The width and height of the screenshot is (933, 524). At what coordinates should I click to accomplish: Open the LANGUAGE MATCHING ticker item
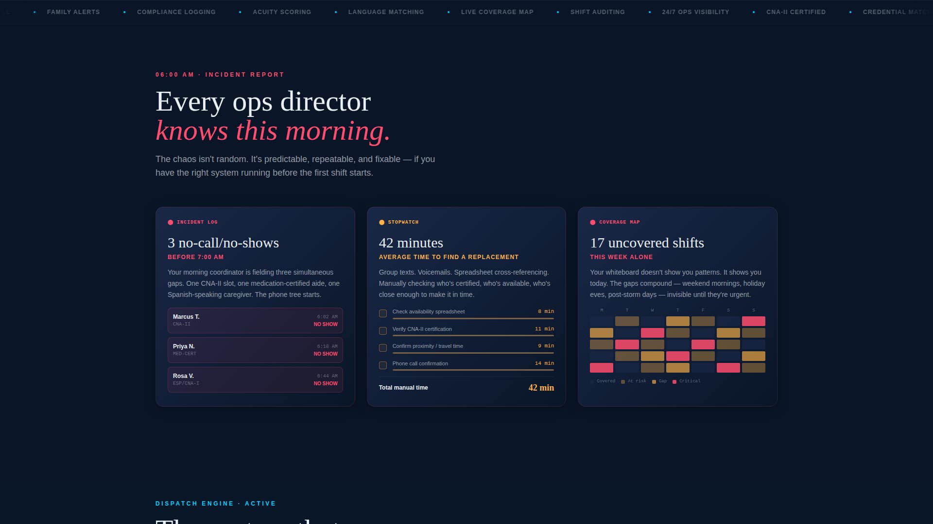point(386,12)
